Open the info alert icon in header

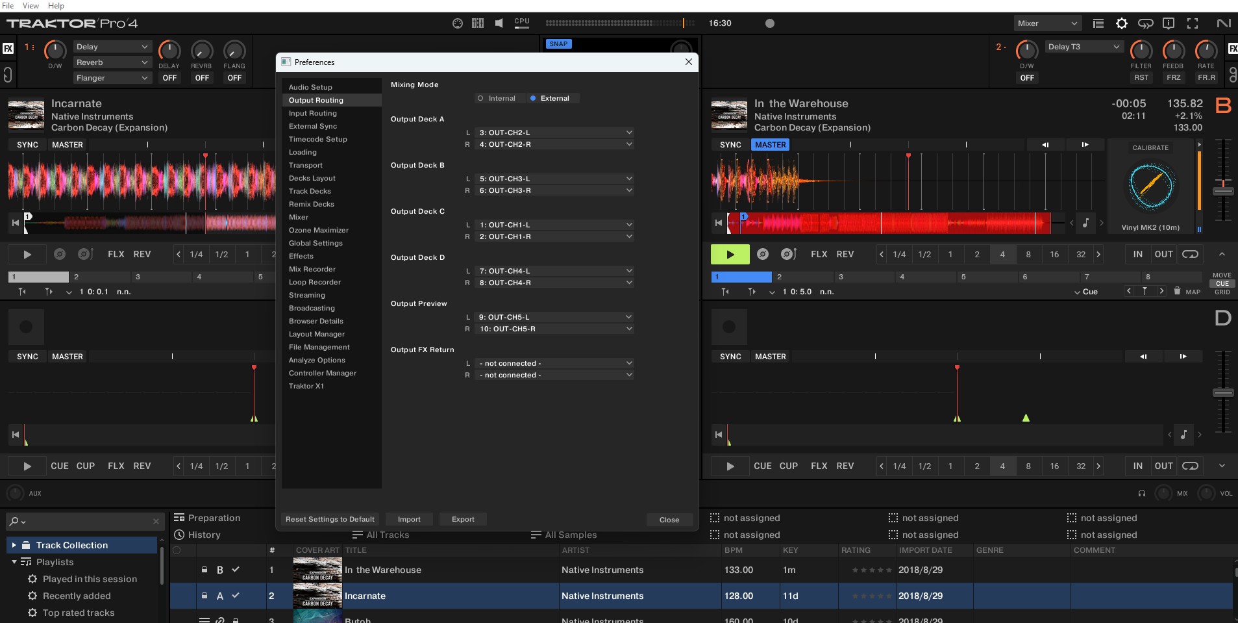1169,23
